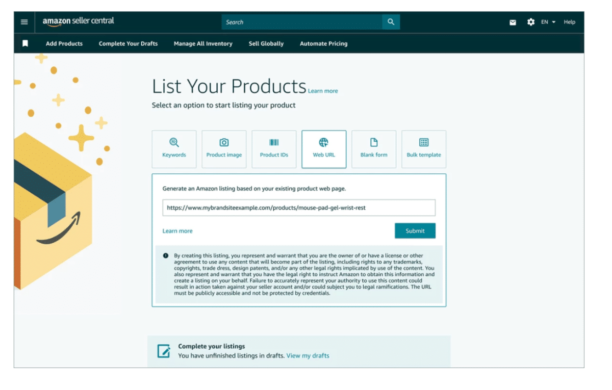Click Learn more beside List Your Products
The image size is (612, 390).
[323, 91]
